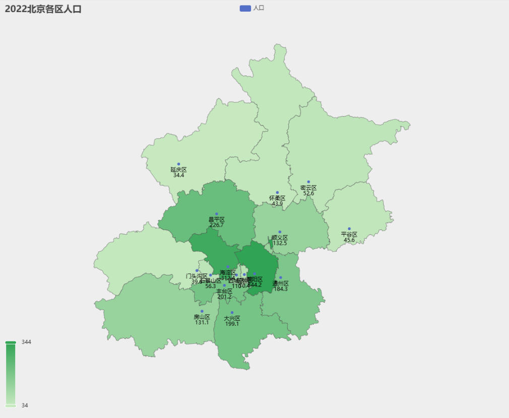Click the 门头沟区 marker dot
Image resolution: width=509 pixels, height=418 pixels.
(x=197, y=270)
